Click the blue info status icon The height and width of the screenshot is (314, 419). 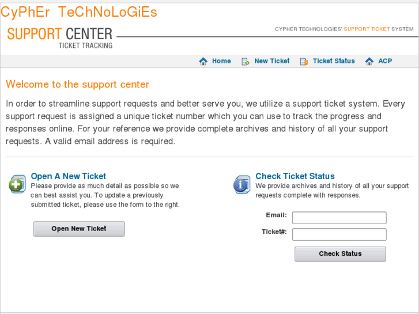241,184
